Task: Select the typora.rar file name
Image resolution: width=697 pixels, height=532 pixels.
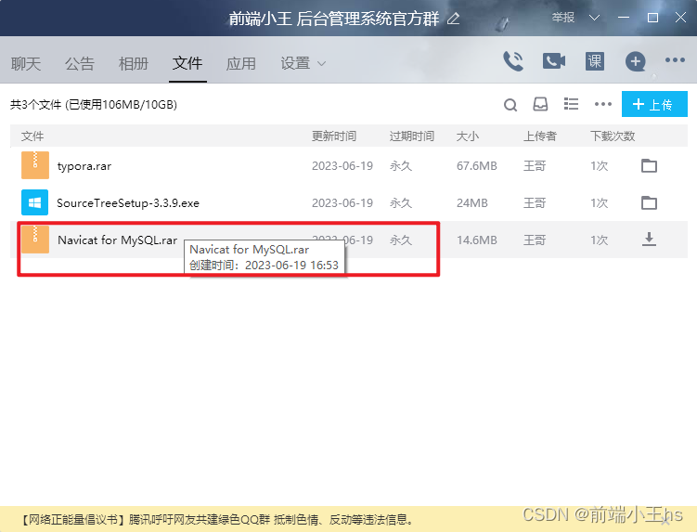Action: (x=84, y=166)
